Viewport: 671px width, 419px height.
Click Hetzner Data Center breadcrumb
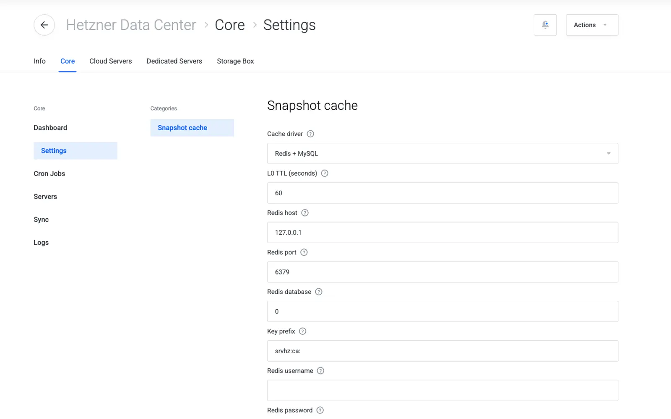[131, 25]
